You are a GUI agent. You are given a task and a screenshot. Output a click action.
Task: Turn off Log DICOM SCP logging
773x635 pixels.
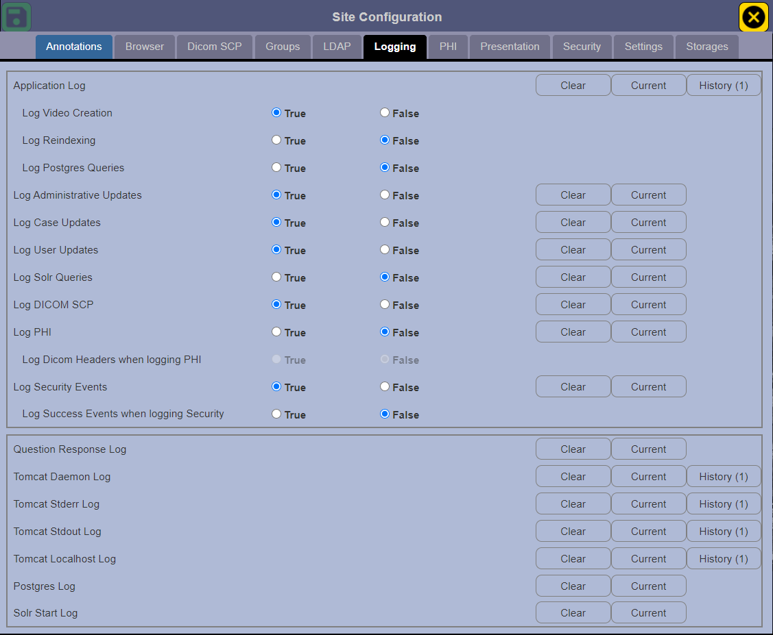pyautogui.click(x=384, y=305)
